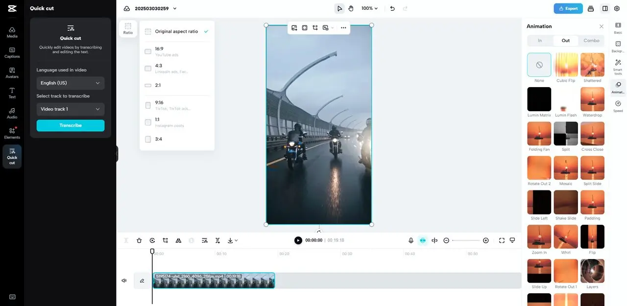Screen dimensions: 627x306
Task: Click the split at playhead icon right of magnet
Action: (x=434, y=240)
